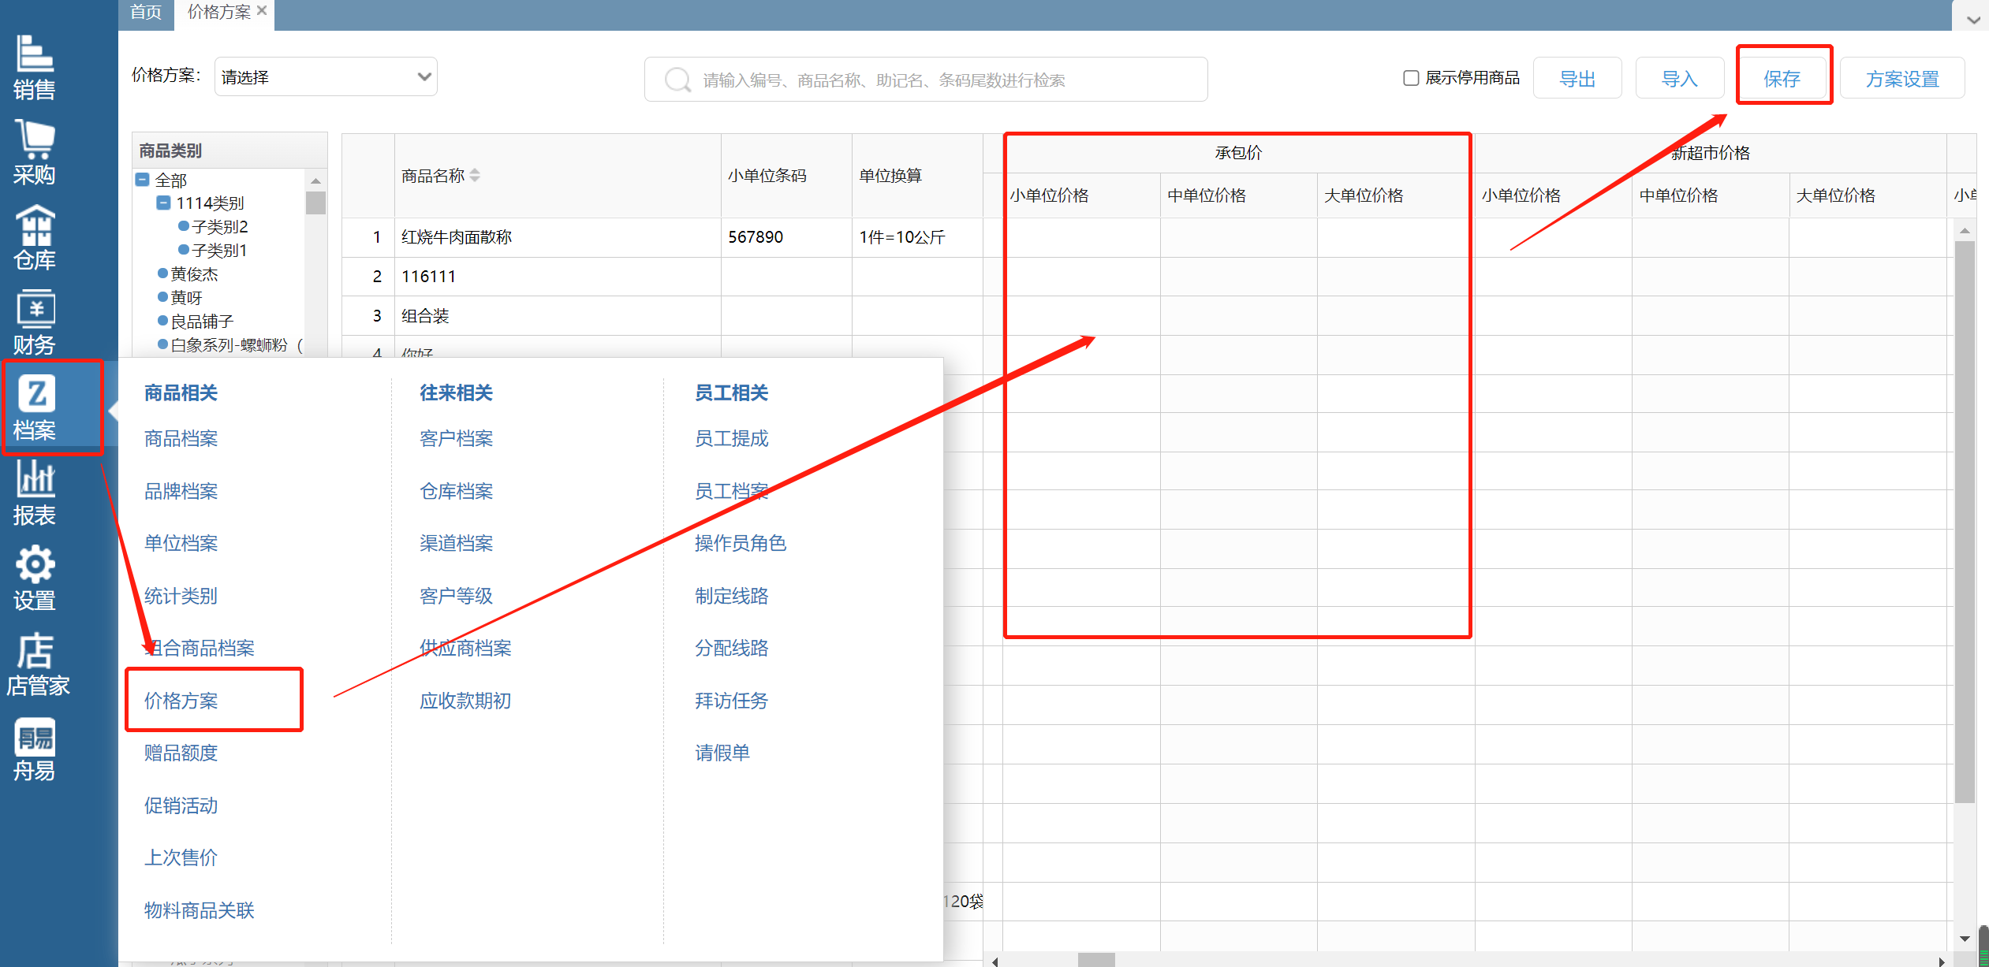Image resolution: width=1989 pixels, height=967 pixels.
Task: Open 应收款期初 menu entry
Action: [x=465, y=701]
